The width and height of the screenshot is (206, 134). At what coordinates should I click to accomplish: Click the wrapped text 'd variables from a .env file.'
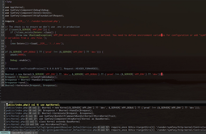pos(26,38)
